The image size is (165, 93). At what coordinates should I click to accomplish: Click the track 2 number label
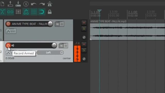(1, 52)
